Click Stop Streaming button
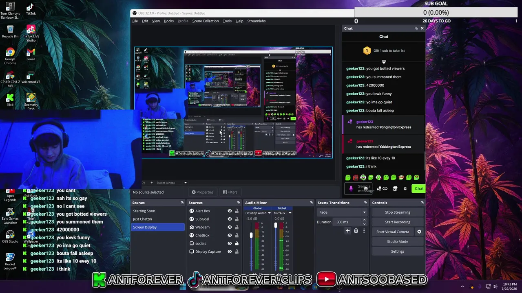 coord(398,212)
